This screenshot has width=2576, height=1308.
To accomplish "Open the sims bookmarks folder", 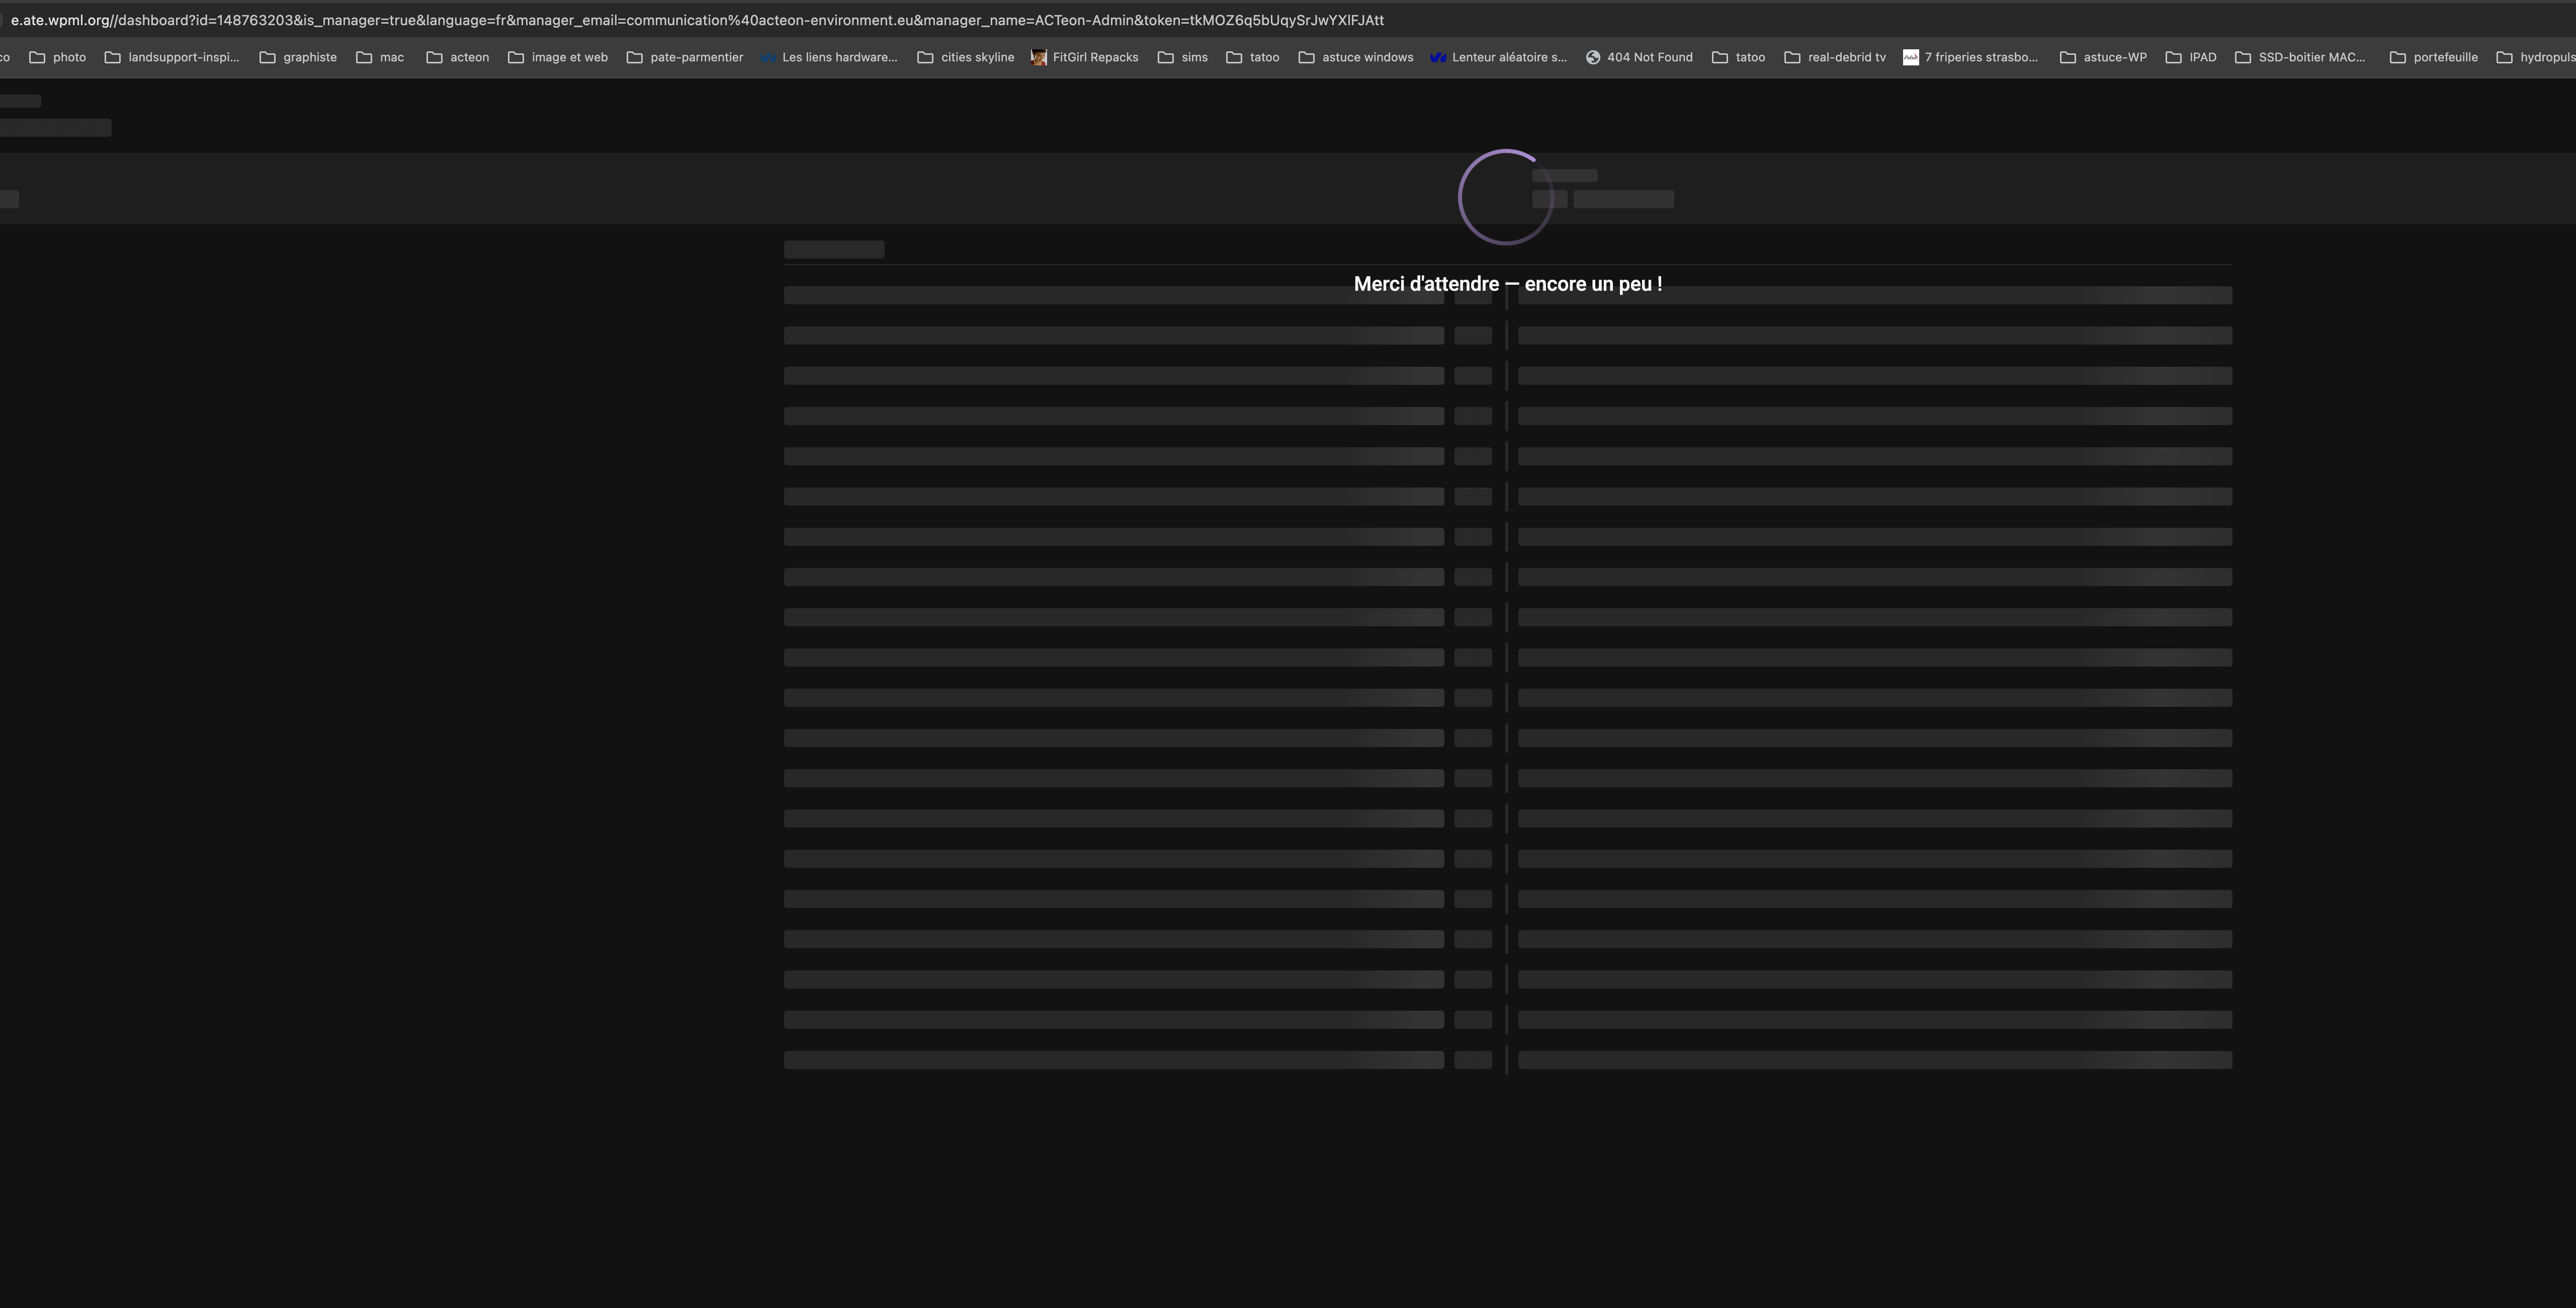I will coord(1194,57).
